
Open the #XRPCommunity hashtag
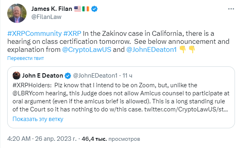pyautogui.click(x=35, y=33)
